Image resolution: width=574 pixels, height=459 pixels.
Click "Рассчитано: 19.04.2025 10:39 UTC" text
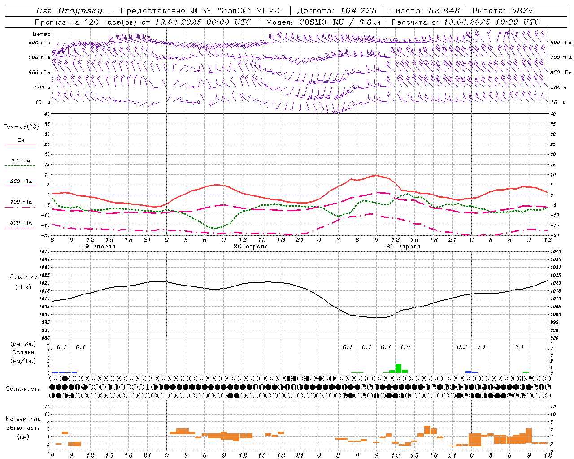coord(465,22)
